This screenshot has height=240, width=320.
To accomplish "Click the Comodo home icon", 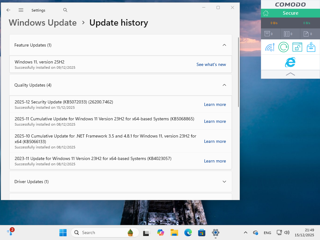I will pyautogui.click(x=266, y=13).
